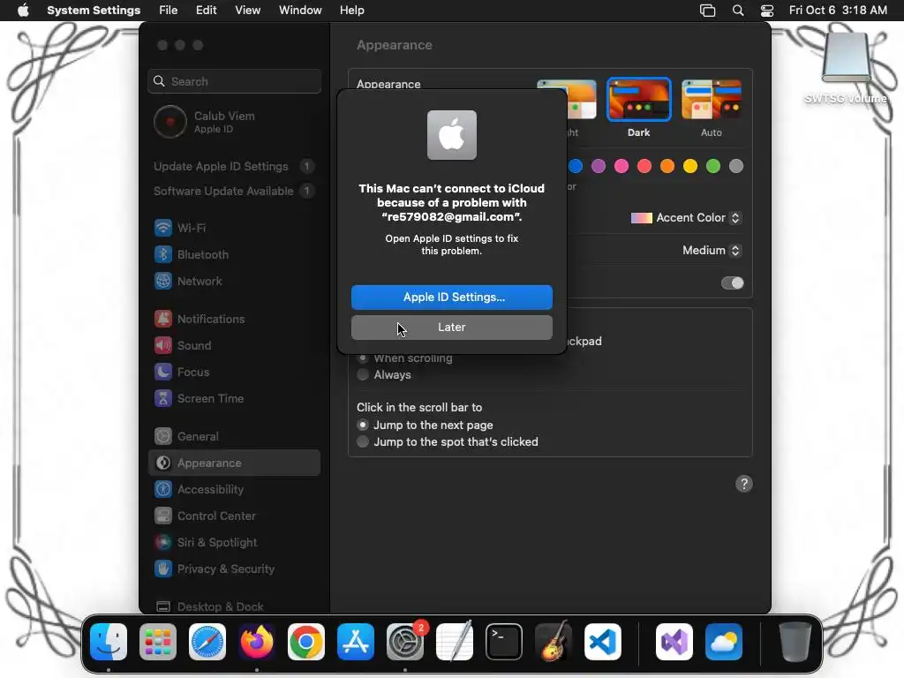The image size is (904, 678).
Task: Choose the pink accent color
Action: (x=621, y=167)
